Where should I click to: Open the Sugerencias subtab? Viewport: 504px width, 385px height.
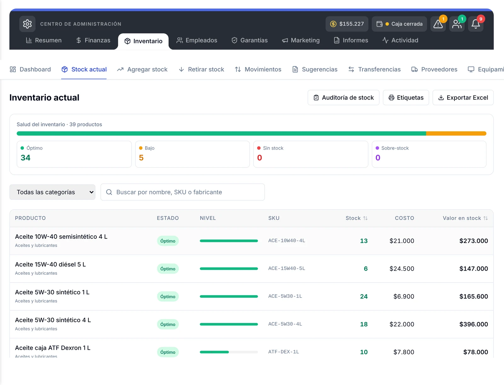(x=315, y=69)
